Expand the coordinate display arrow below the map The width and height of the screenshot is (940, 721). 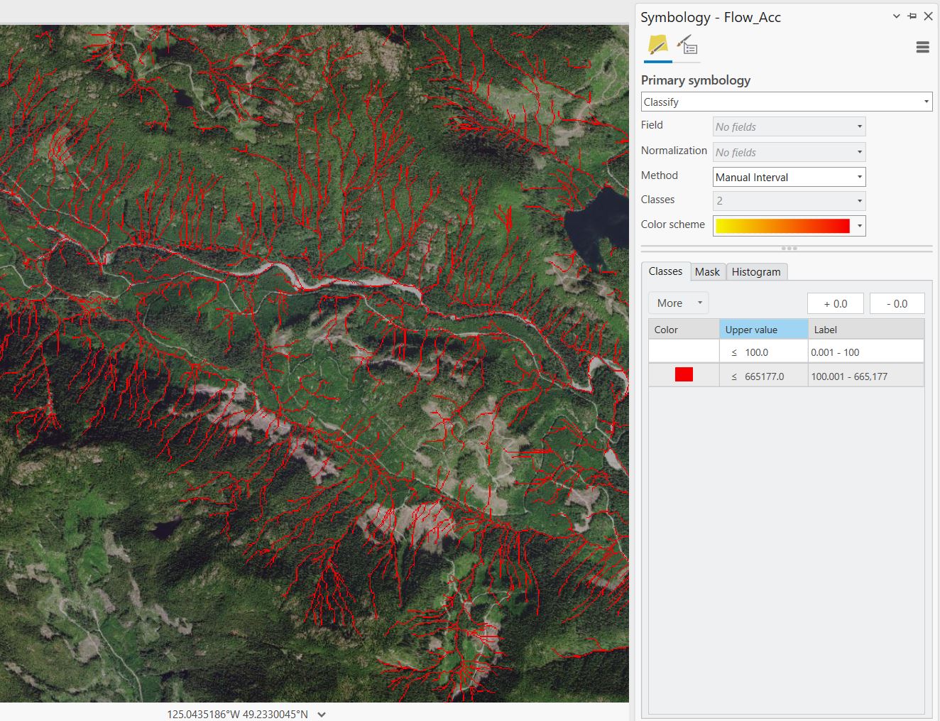pos(322,715)
